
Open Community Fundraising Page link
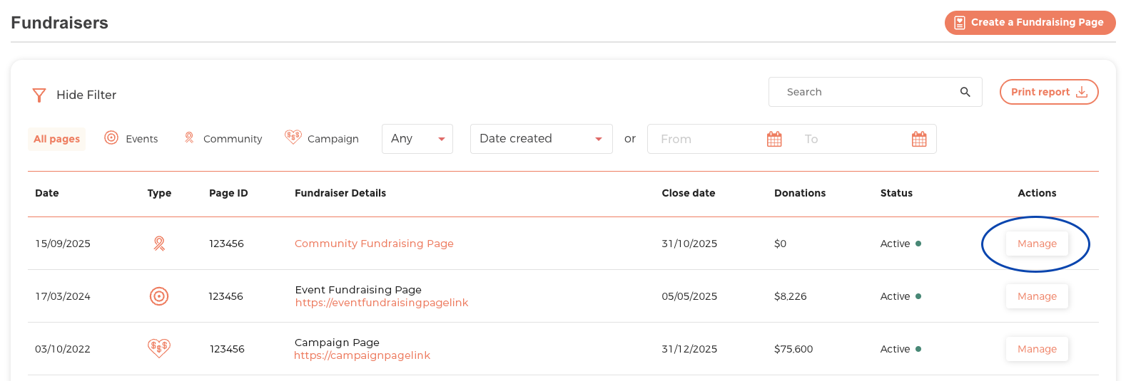tap(374, 244)
